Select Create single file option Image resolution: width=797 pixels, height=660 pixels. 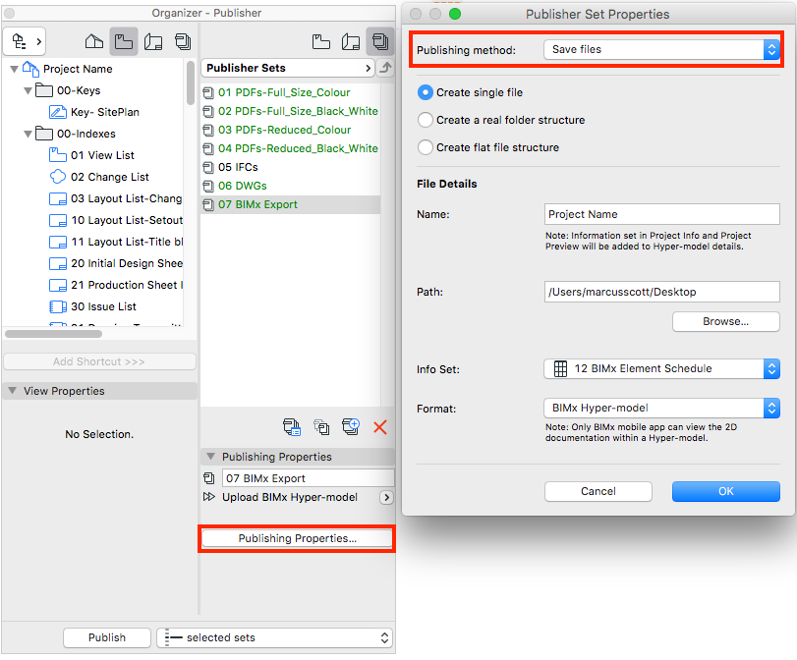pos(425,92)
